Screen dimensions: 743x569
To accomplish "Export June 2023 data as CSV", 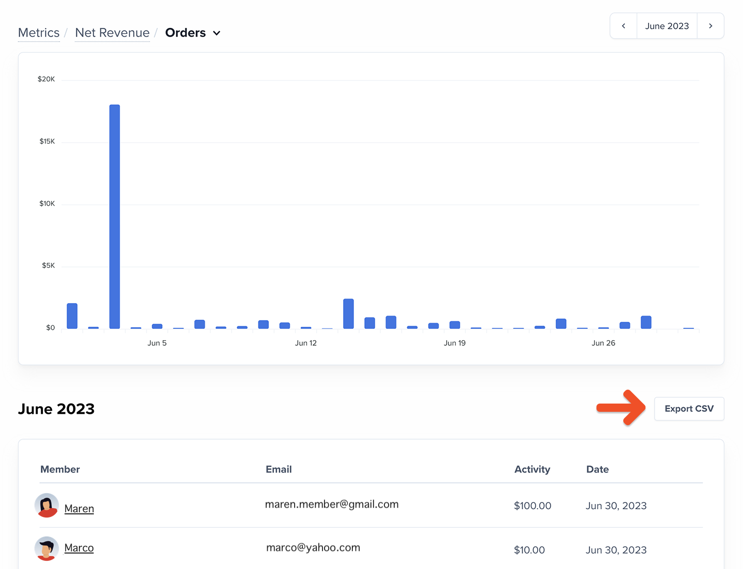I will 689,409.
